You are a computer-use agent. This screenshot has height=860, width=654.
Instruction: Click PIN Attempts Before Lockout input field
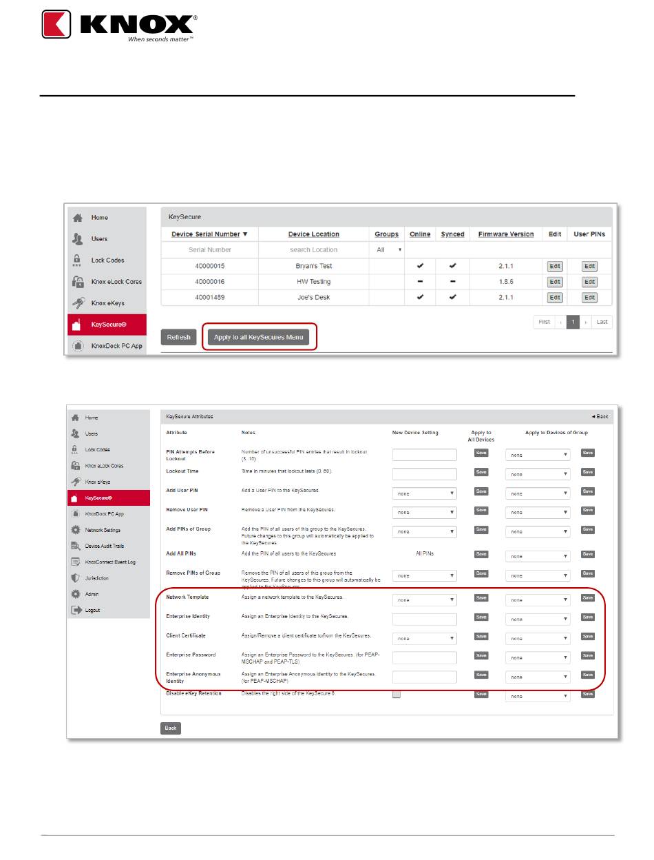[425, 455]
